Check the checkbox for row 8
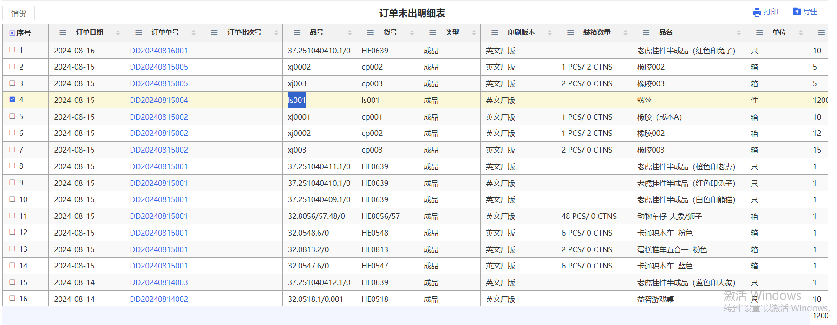This screenshot has height=325, width=837. 12,166
